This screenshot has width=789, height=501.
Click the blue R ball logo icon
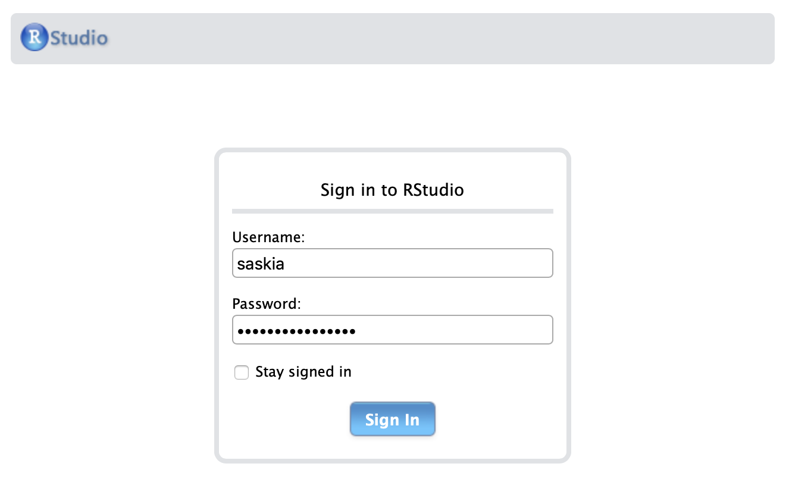tap(35, 37)
